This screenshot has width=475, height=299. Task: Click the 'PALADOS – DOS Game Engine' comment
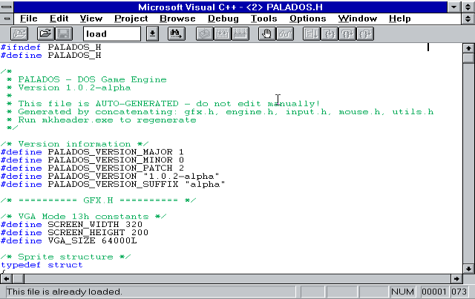click(x=92, y=79)
